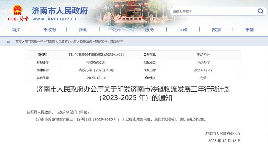
Task: Click document number 济政办字〔2023〕48号
Action: coord(96,70)
